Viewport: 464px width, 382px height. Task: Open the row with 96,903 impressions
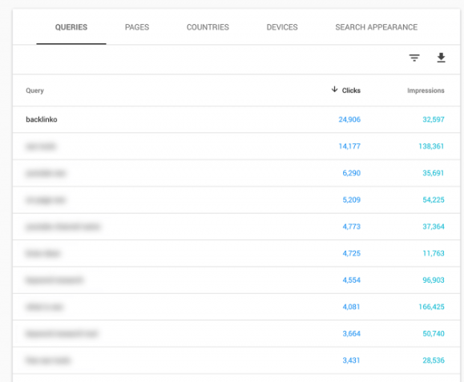tap(236, 280)
